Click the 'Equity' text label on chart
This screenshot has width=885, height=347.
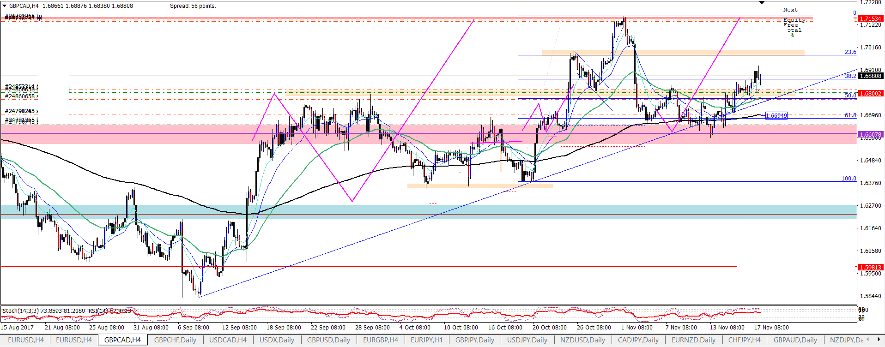click(x=794, y=20)
